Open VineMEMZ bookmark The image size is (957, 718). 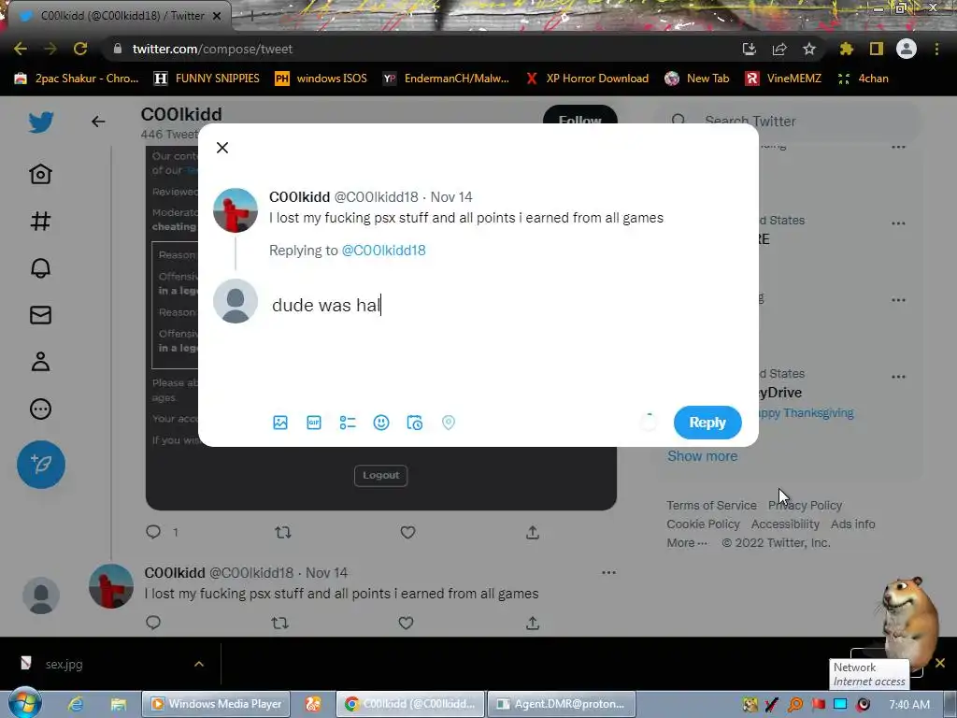784,79
